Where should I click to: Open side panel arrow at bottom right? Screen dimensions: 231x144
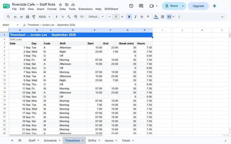click(x=225, y=141)
